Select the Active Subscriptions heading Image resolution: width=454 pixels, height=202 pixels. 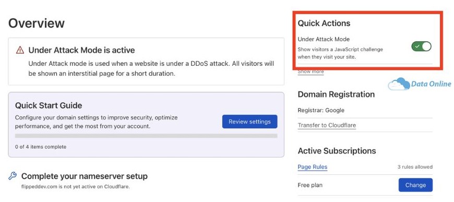tap(337, 151)
